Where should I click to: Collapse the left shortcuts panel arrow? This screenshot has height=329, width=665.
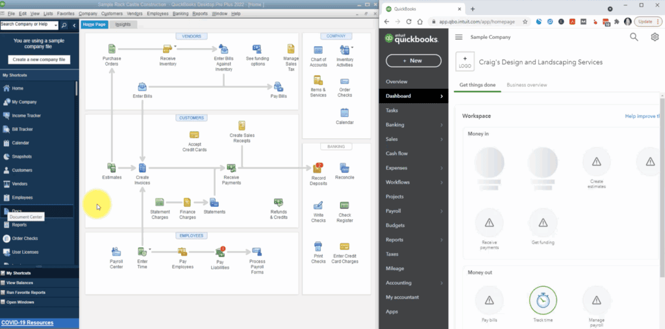(x=74, y=25)
